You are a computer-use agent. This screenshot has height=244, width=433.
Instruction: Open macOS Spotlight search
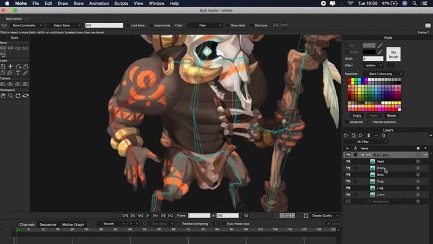[x=415, y=3]
